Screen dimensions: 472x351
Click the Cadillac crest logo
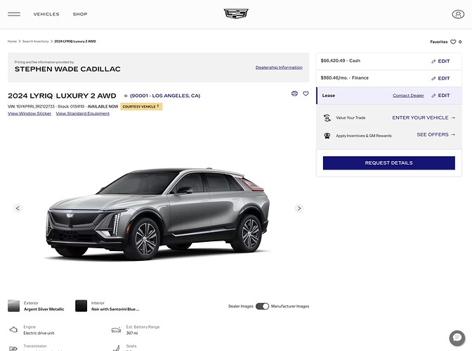(236, 14)
